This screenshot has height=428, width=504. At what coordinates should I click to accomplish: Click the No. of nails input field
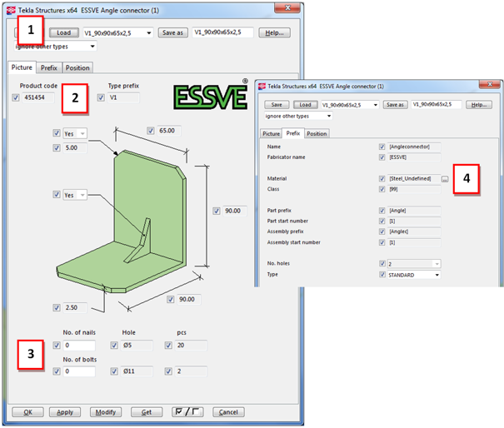(79, 345)
